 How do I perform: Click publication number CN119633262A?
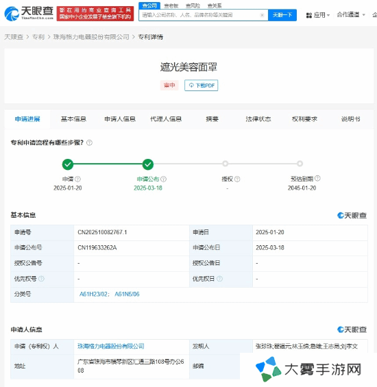[97, 247]
